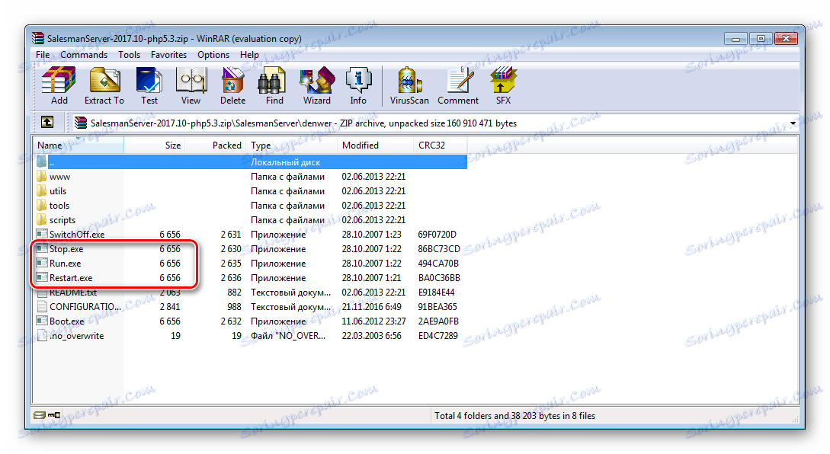Click CRC32 value 494CA70B

click(438, 264)
